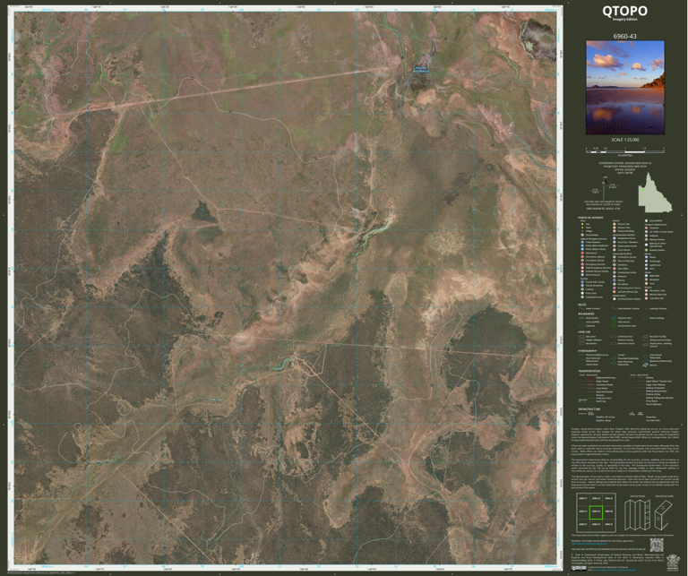Click the Post Office legend icon
Image resolution: width=688 pixels, height=576 pixels.
point(615,269)
